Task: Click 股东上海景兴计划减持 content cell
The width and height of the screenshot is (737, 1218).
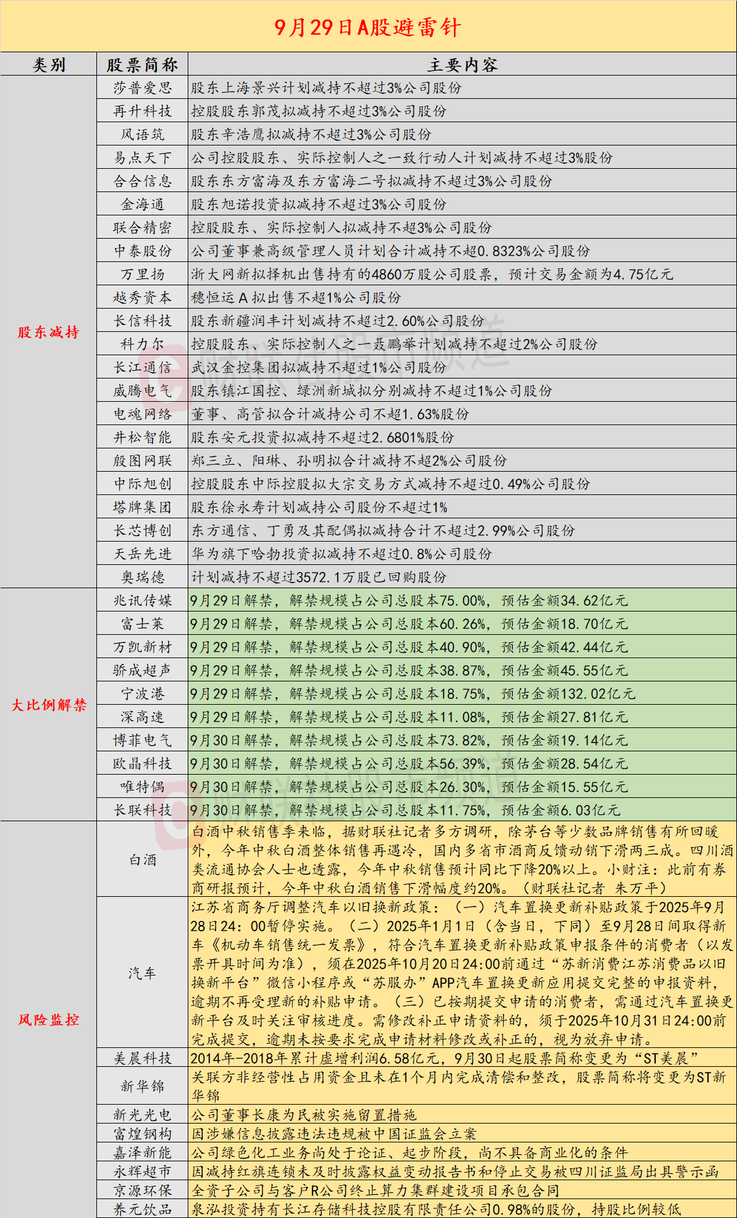Action: 462,88
